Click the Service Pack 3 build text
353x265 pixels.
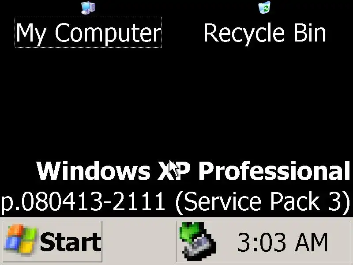point(262,202)
